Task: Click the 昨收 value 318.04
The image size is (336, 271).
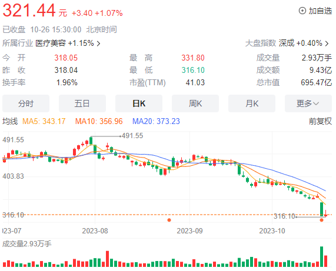Action: (x=66, y=70)
